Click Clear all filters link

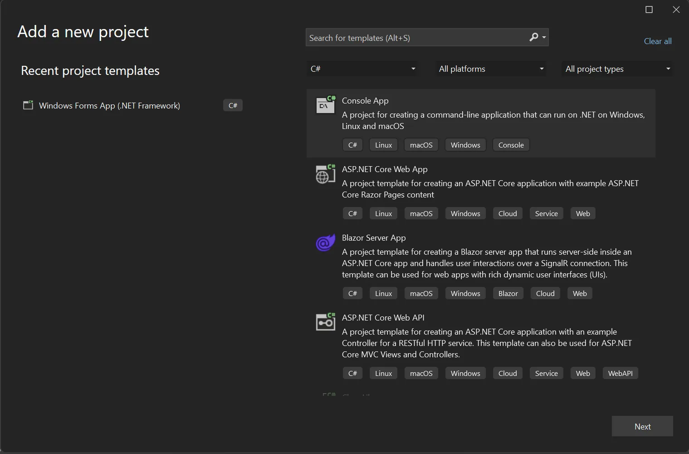point(657,41)
